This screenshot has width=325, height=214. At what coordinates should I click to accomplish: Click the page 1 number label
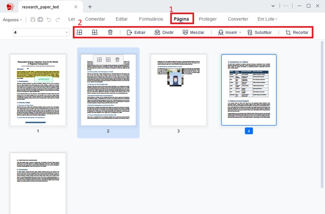pyautogui.click(x=38, y=131)
